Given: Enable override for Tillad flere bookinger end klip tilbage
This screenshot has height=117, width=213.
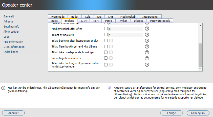Looking at the screenshot, I should 106,46.
